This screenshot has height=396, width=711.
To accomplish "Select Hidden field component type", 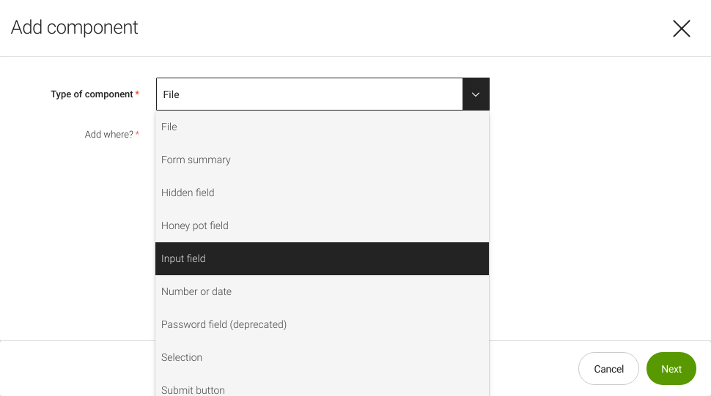I will tap(322, 193).
